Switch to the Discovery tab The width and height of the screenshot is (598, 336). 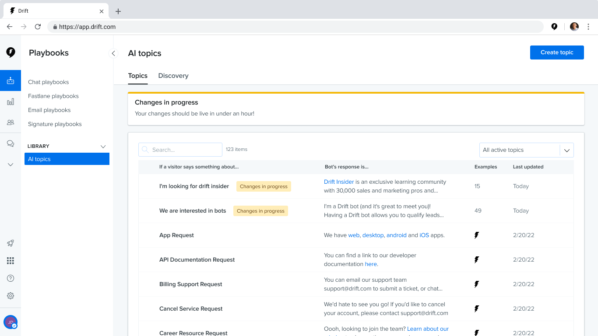(173, 76)
